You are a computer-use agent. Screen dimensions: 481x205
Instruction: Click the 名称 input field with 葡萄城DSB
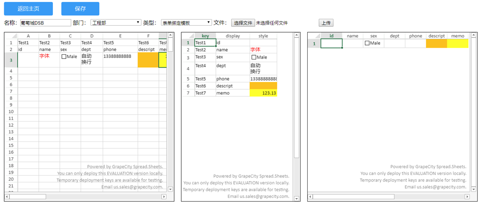point(45,22)
